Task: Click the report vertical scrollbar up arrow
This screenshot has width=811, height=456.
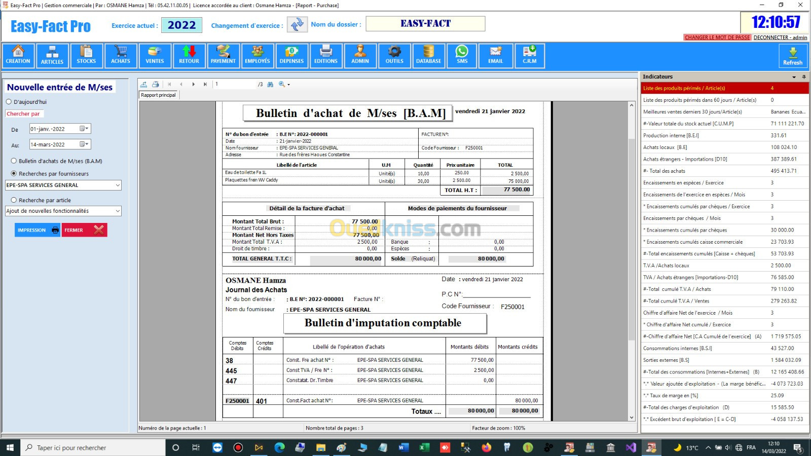Action: (x=632, y=105)
